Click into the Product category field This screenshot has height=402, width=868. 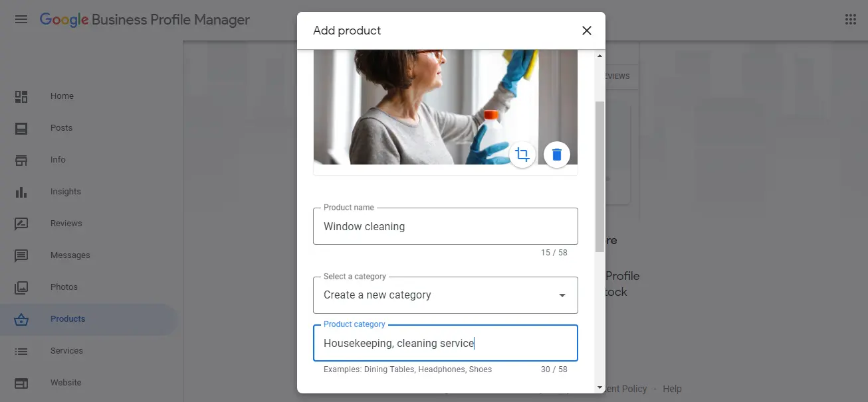click(445, 343)
